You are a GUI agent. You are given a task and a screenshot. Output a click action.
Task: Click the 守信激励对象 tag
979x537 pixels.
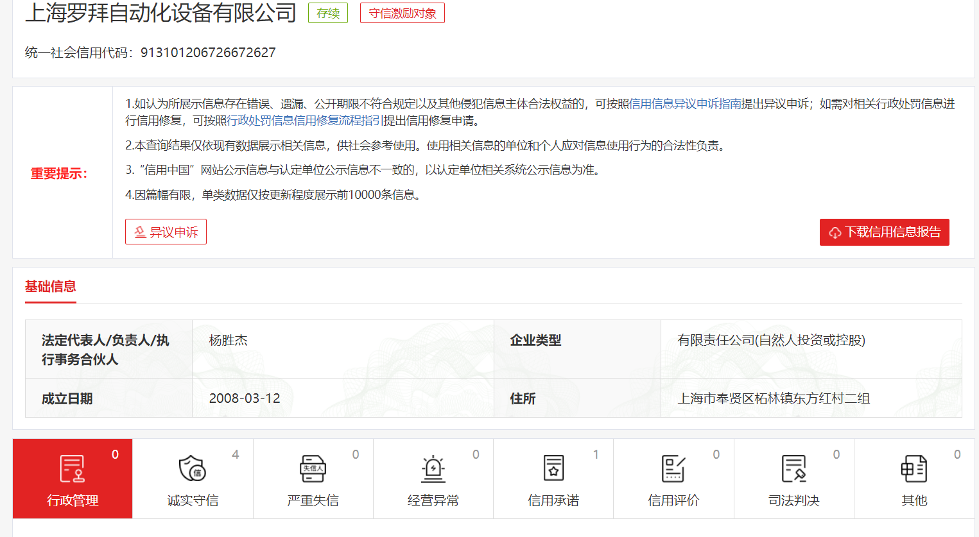point(403,13)
